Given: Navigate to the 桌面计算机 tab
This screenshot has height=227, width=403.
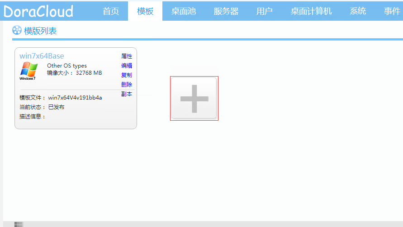Looking at the screenshot, I should 311,11.
